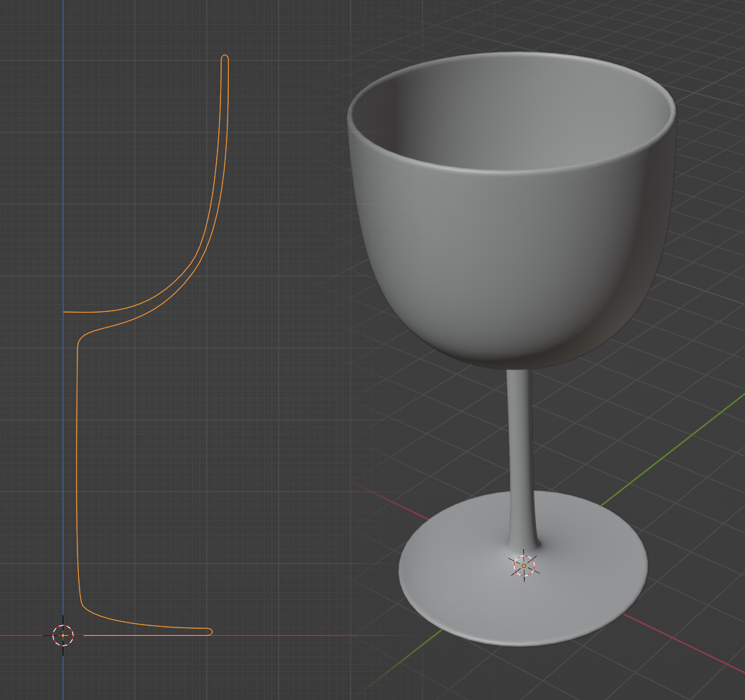Click the 3D cursor at the glass base
Viewport: 745px width, 700px height.
pos(524,565)
